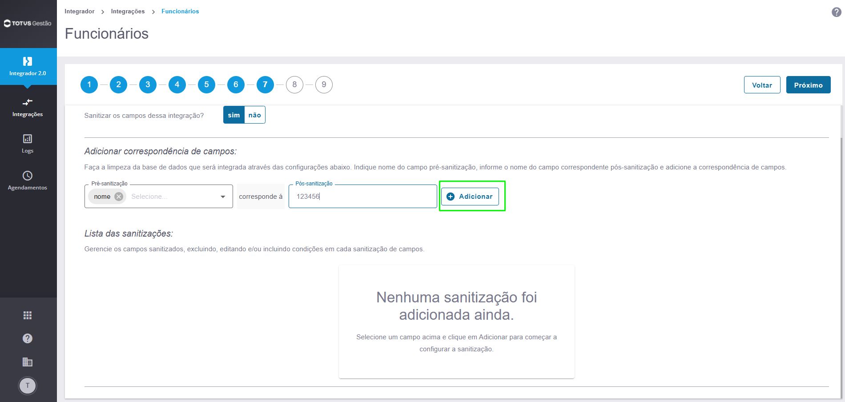
Task: Go to step 1
Action: [x=89, y=84]
